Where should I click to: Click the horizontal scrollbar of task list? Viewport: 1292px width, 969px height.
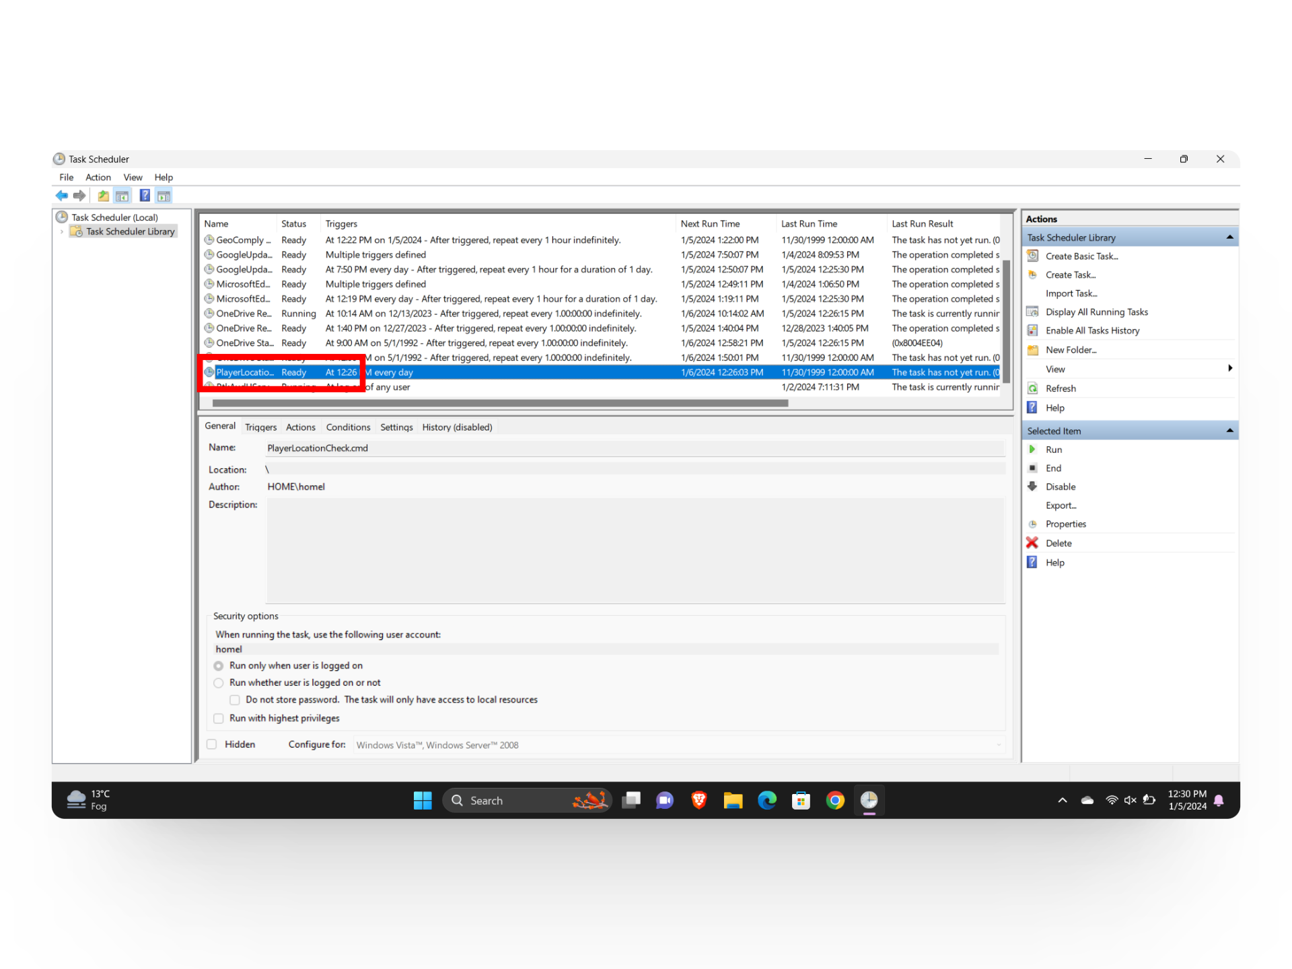(x=499, y=403)
